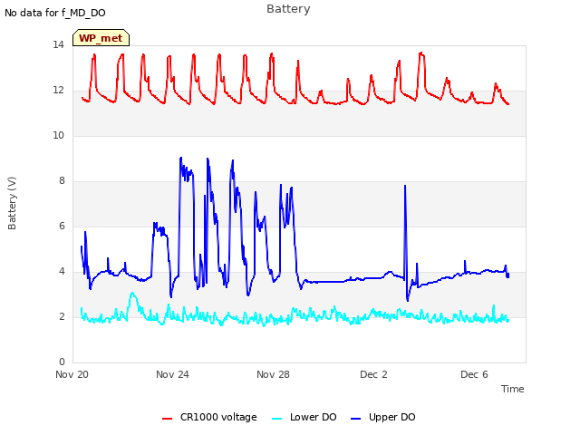Click the 2 y-axis tick label
This screenshot has height=435, width=580.
coord(62,317)
